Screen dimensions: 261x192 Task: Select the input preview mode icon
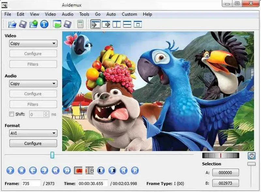pos(96,24)
